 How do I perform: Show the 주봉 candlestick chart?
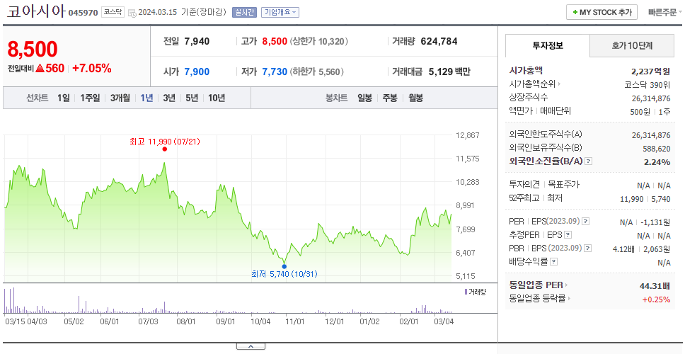[x=390, y=98]
